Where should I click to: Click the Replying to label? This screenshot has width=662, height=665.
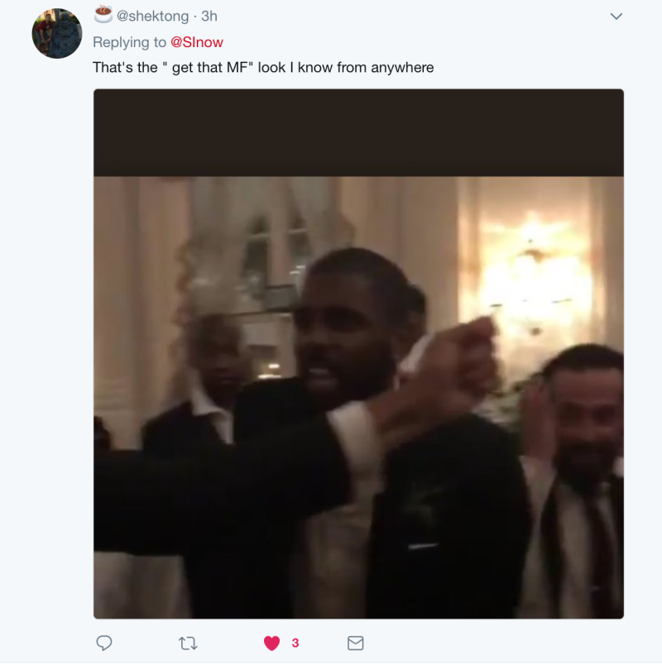click(x=129, y=42)
